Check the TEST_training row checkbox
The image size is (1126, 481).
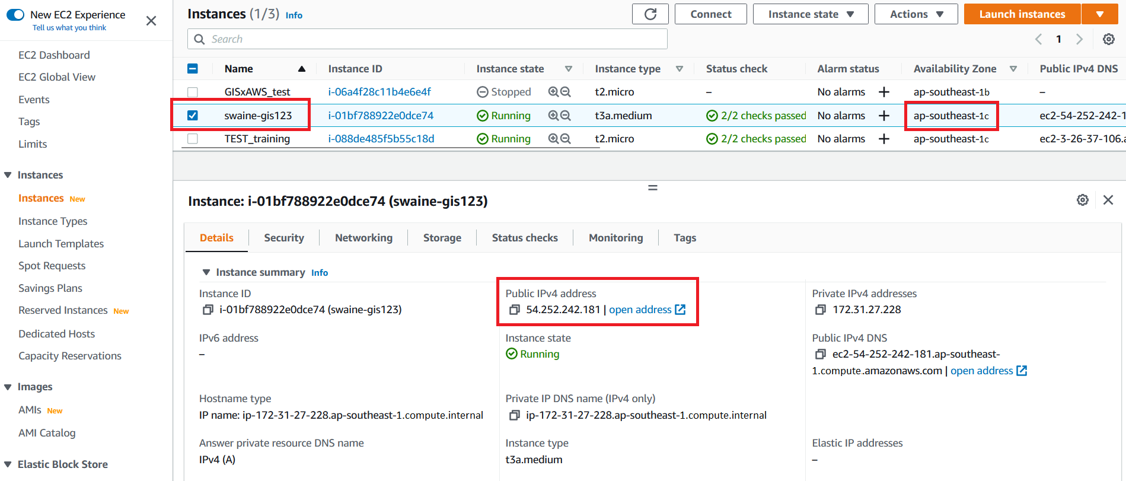[x=193, y=139]
